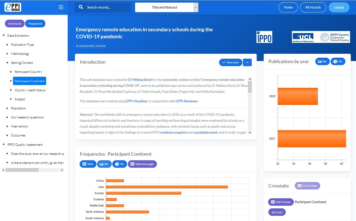Select the Participant Country label
The width and height of the screenshot is (356, 221).
[x=28, y=72]
